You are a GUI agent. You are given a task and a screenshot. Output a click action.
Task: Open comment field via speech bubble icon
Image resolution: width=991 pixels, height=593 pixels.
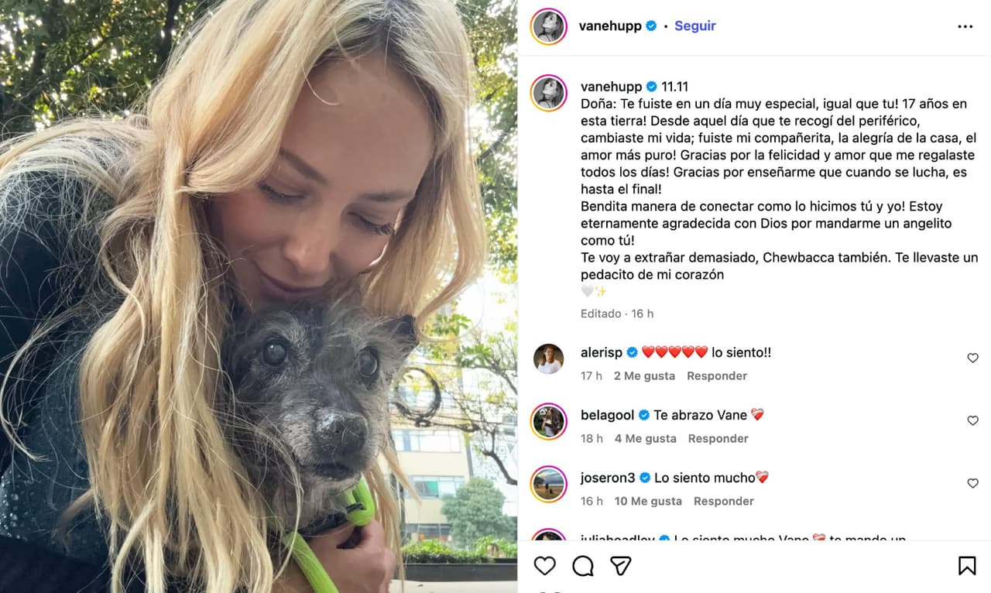pyautogui.click(x=583, y=566)
